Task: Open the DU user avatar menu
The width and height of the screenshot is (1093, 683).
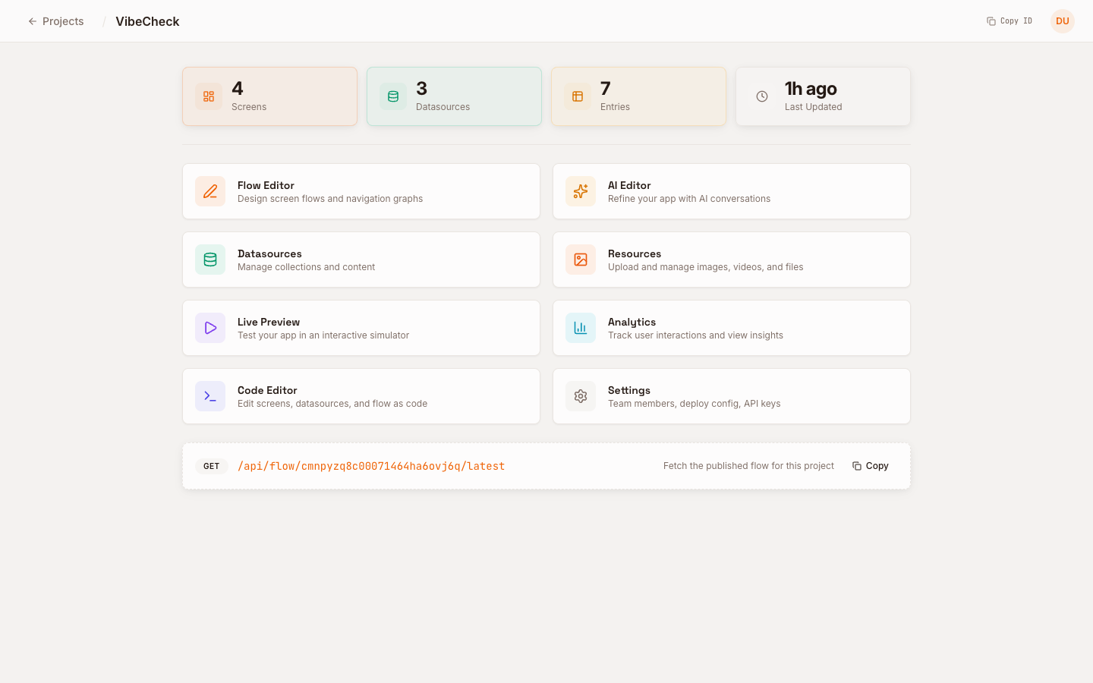Action: (1062, 20)
